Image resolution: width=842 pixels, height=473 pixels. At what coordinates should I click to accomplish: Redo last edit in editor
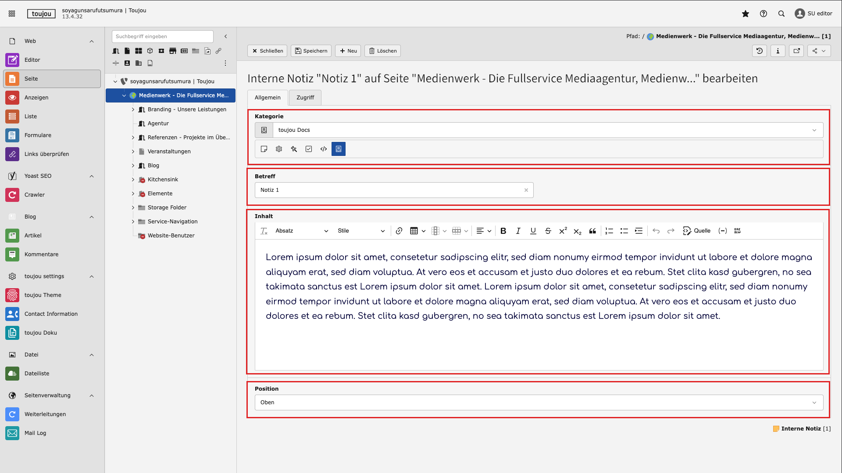671,231
